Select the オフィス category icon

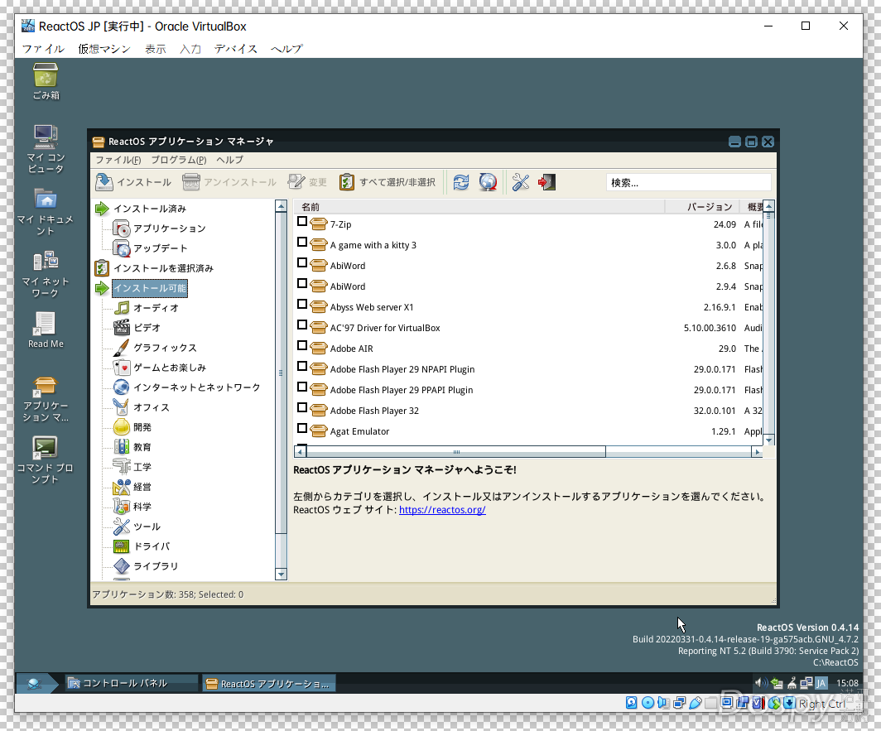click(x=122, y=407)
